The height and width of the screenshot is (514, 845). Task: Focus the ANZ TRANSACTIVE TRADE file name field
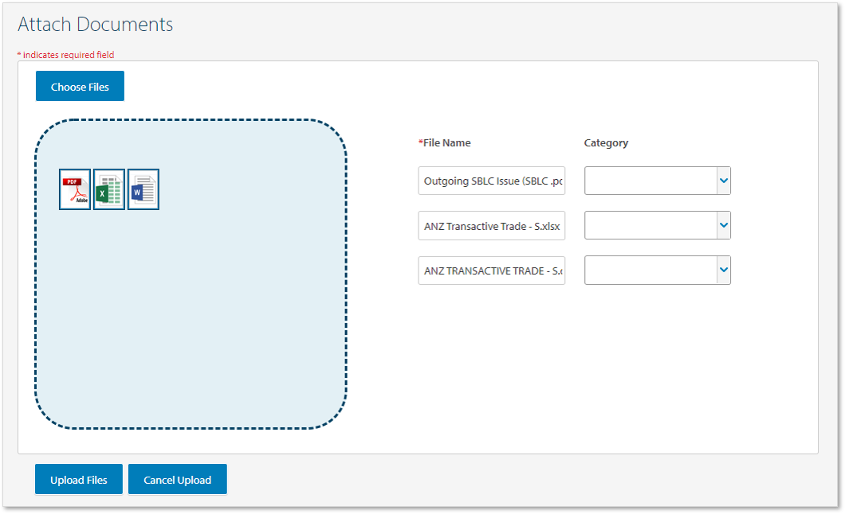(491, 270)
